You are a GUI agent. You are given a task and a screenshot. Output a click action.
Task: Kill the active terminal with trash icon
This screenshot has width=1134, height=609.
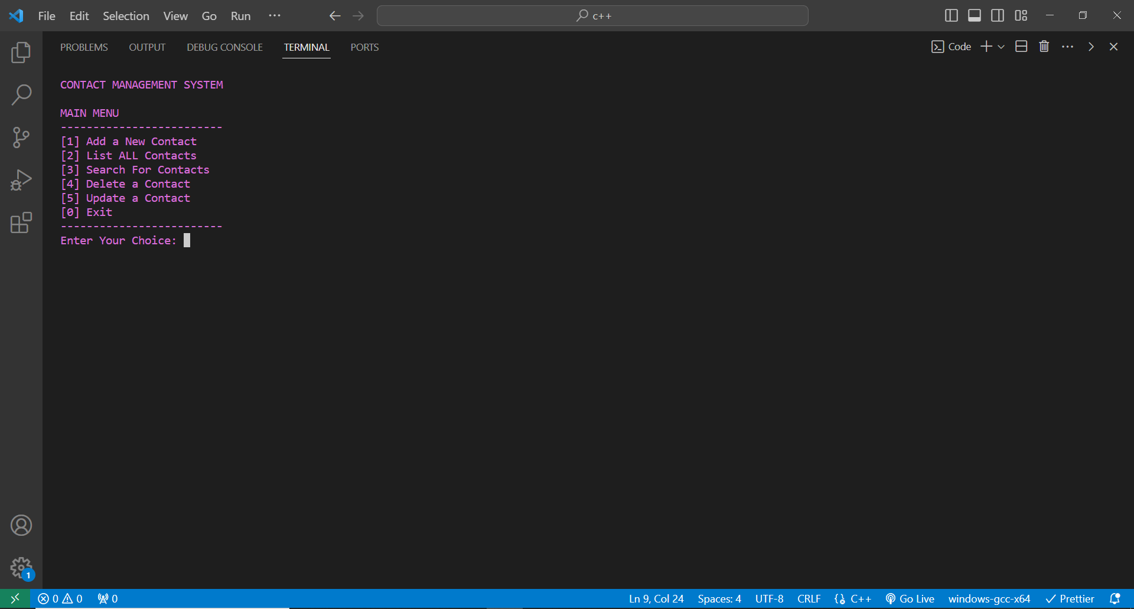[1044, 46]
